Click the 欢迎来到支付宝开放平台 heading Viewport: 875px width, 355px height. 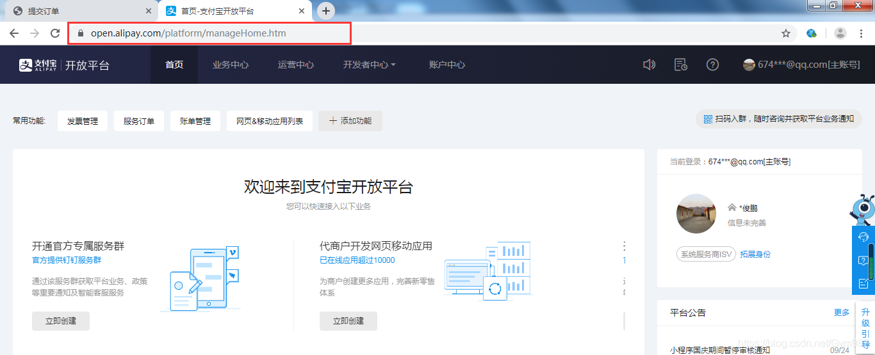(x=329, y=187)
